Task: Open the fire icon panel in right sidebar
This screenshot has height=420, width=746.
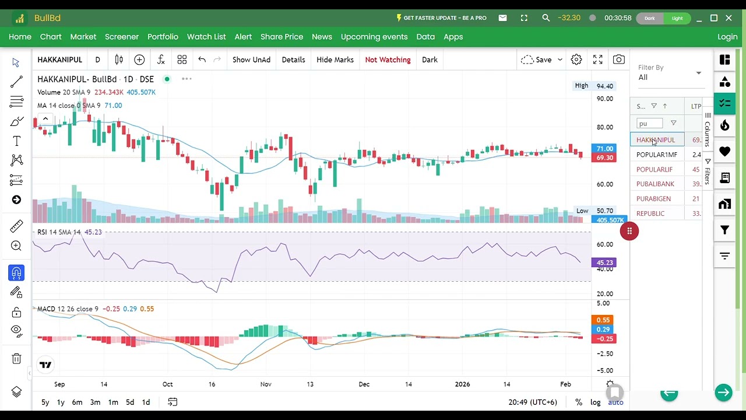Action: (724, 125)
